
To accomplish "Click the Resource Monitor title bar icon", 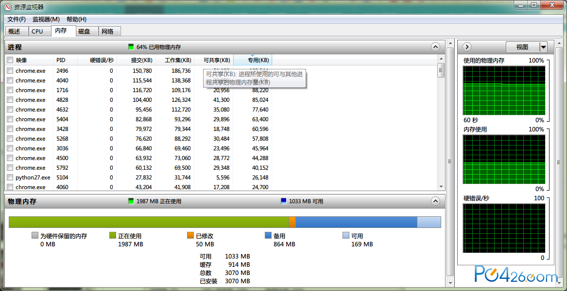I will click(7, 6).
